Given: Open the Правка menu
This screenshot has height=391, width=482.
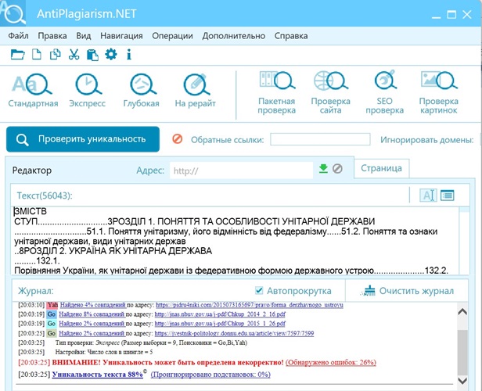Looking at the screenshot, I should click(52, 36).
